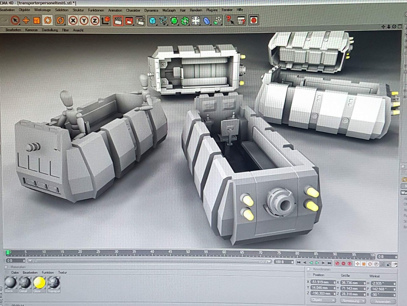Toggle Y axis lock
The width and height of the screenshot is (407, 306).
click(84, 20)
